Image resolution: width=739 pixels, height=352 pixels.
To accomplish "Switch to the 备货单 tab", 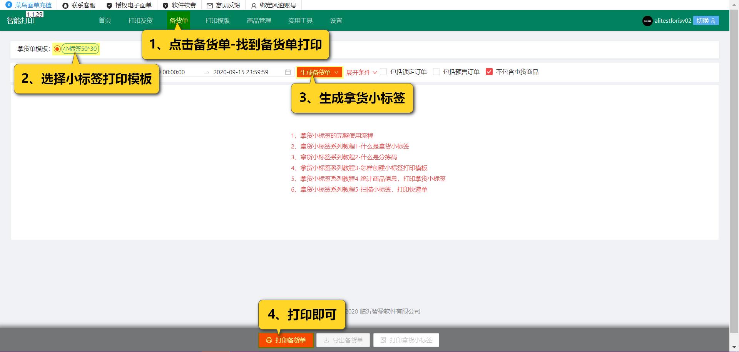I will pyautogui.click(x=179, y=20).
